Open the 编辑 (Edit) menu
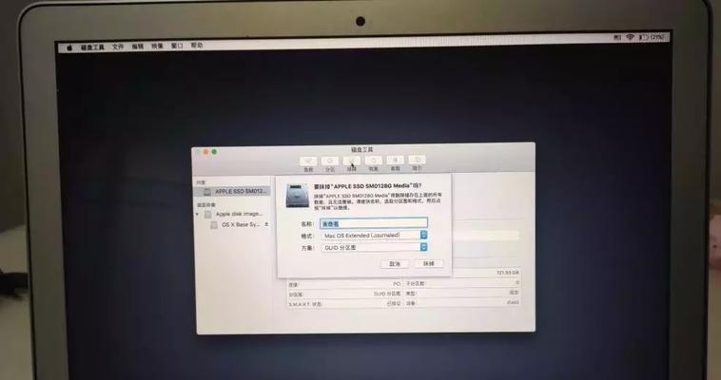 point(138,47)
